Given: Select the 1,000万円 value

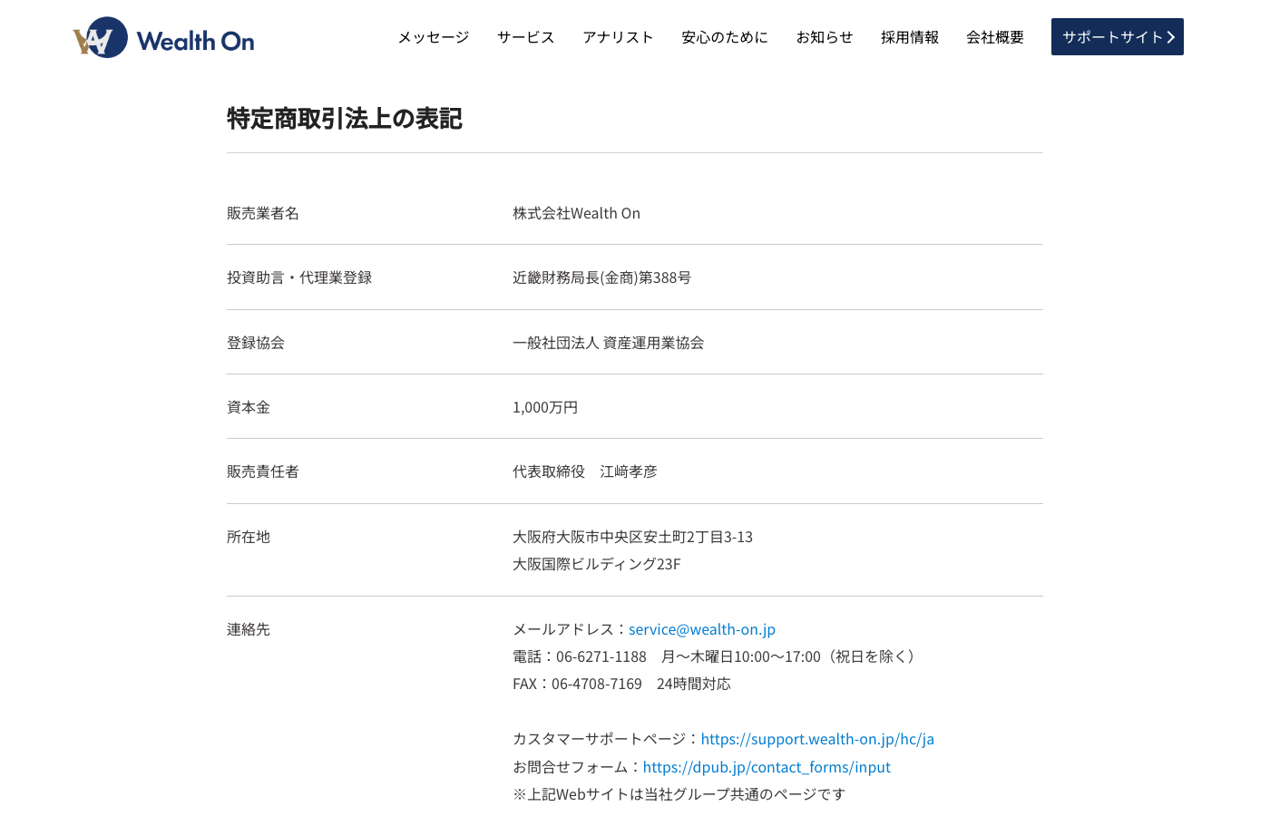Looking at the screenshot, I should pyautogui.click(x=545, y=407).
